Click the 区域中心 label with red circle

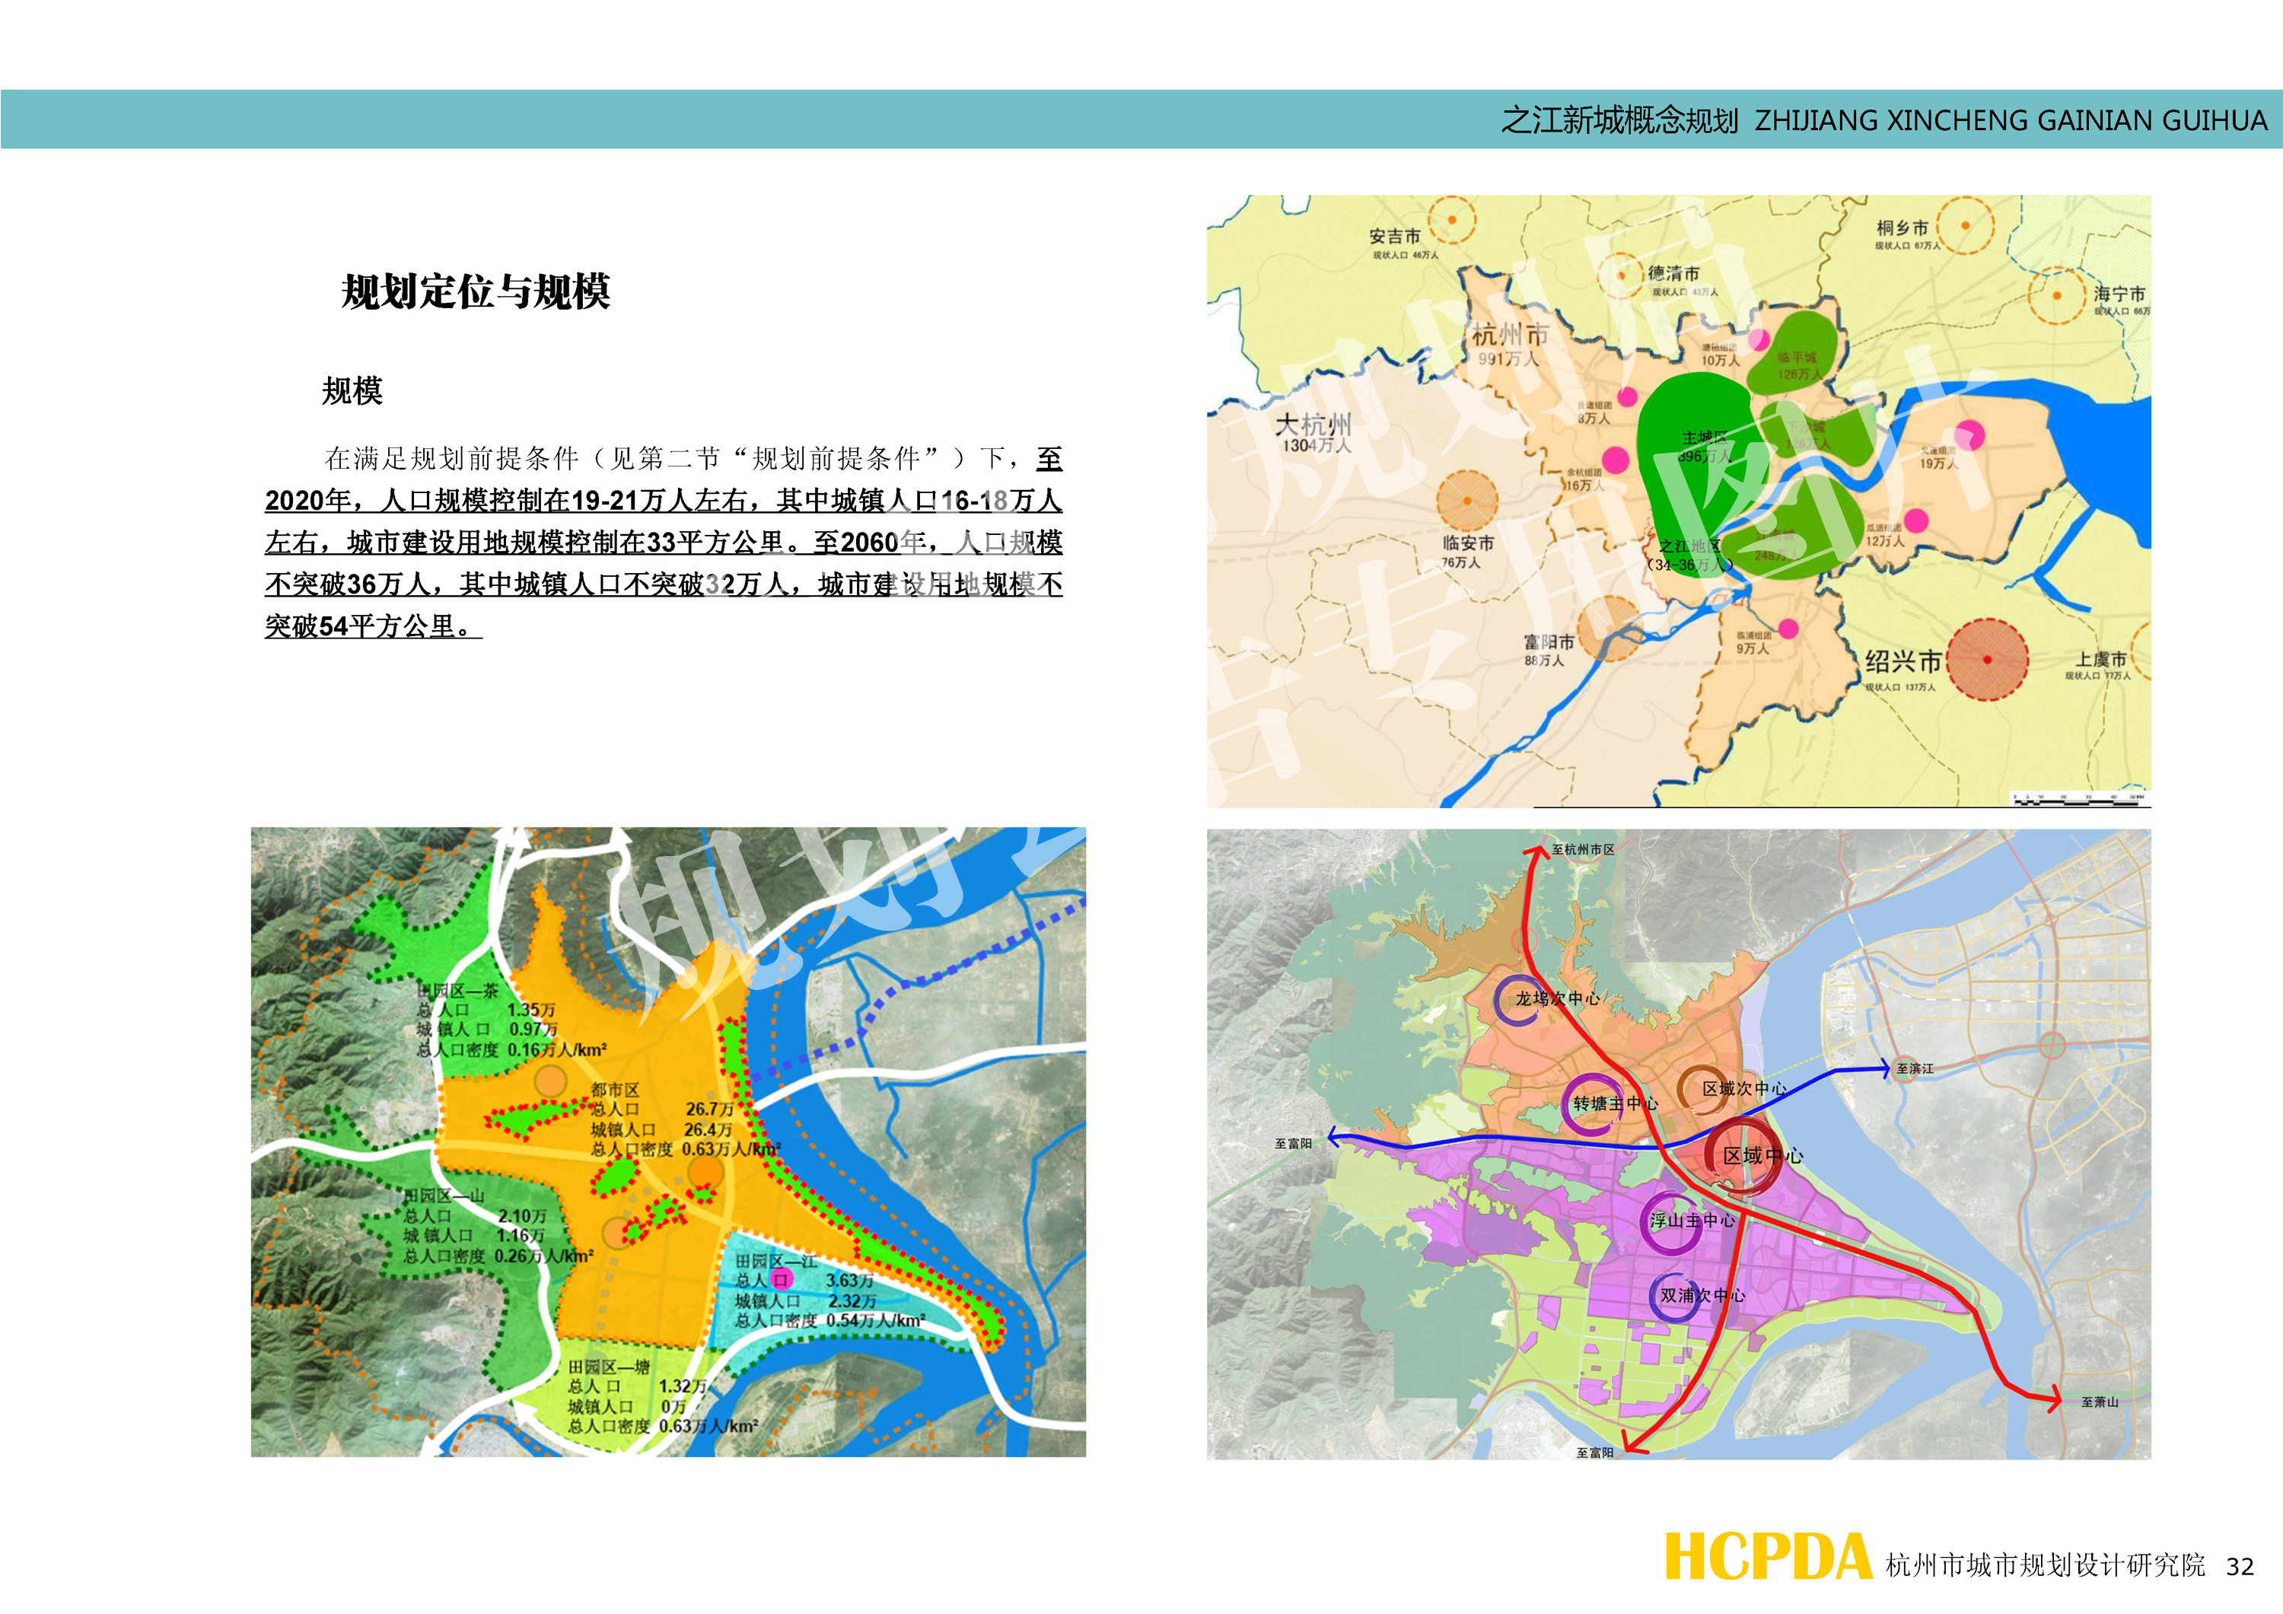pyautogui.click(x=1763, y=1156)
